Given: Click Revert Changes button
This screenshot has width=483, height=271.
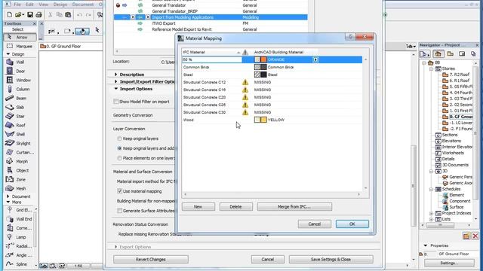Looking at the screenshot, I should (151, 259).
